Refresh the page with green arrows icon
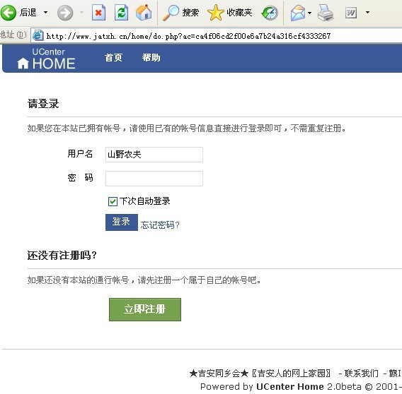Screen dimensions: 402x394 [x=121, y=13]
